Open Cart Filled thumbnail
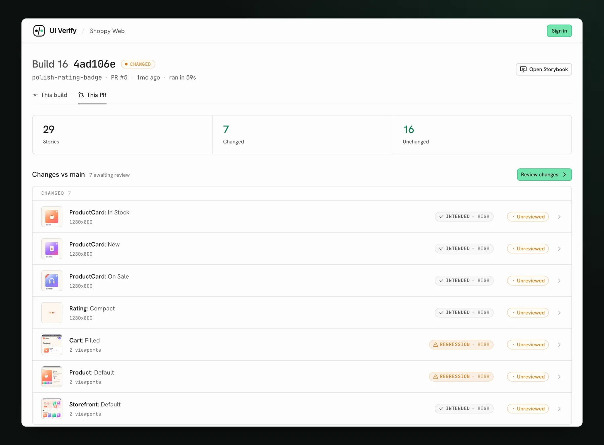 coord(52,345)
